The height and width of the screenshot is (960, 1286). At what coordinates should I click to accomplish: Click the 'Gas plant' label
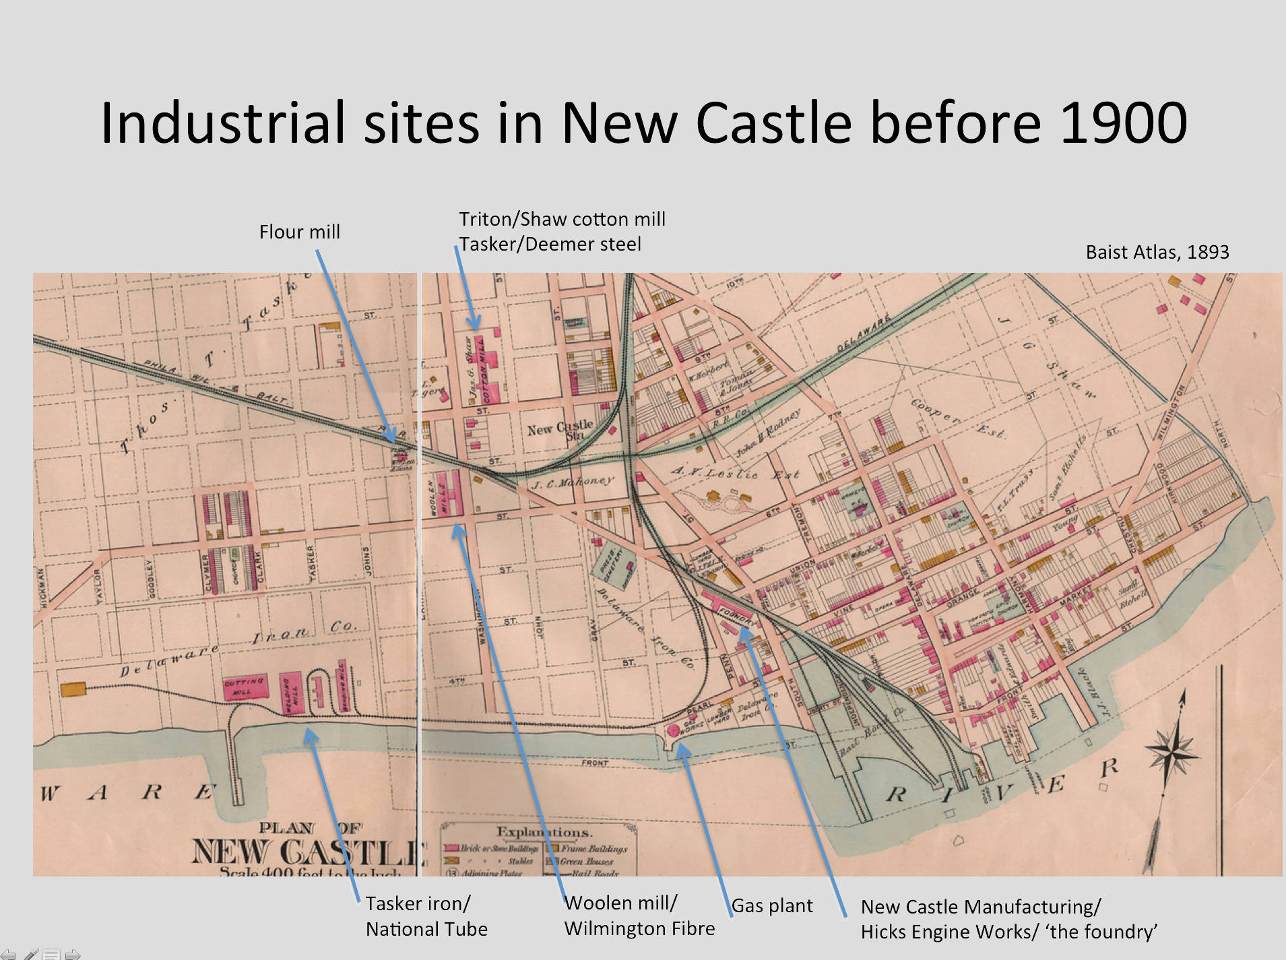pyautogui.click(x=772, y=906)
